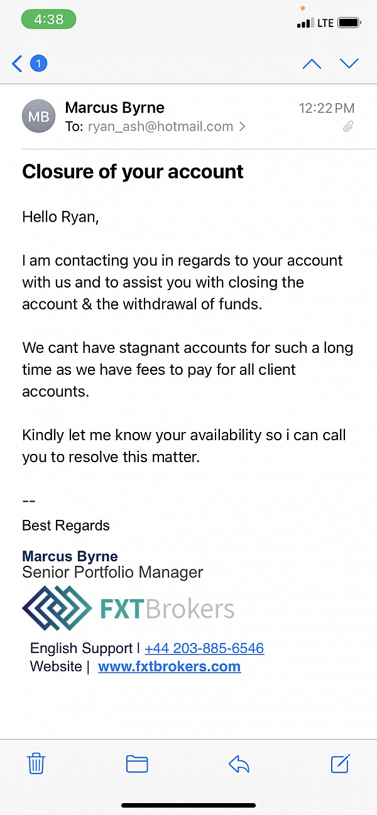The width and height of the screenshot is (377, 815).
Task: Expand recipient details chevron next to email
Action: (242, 127)
